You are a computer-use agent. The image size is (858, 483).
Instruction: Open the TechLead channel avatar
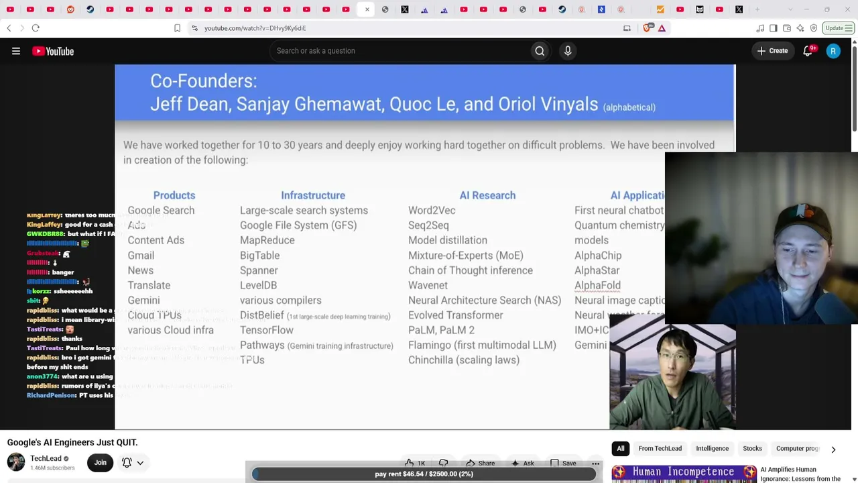(16, 462)
